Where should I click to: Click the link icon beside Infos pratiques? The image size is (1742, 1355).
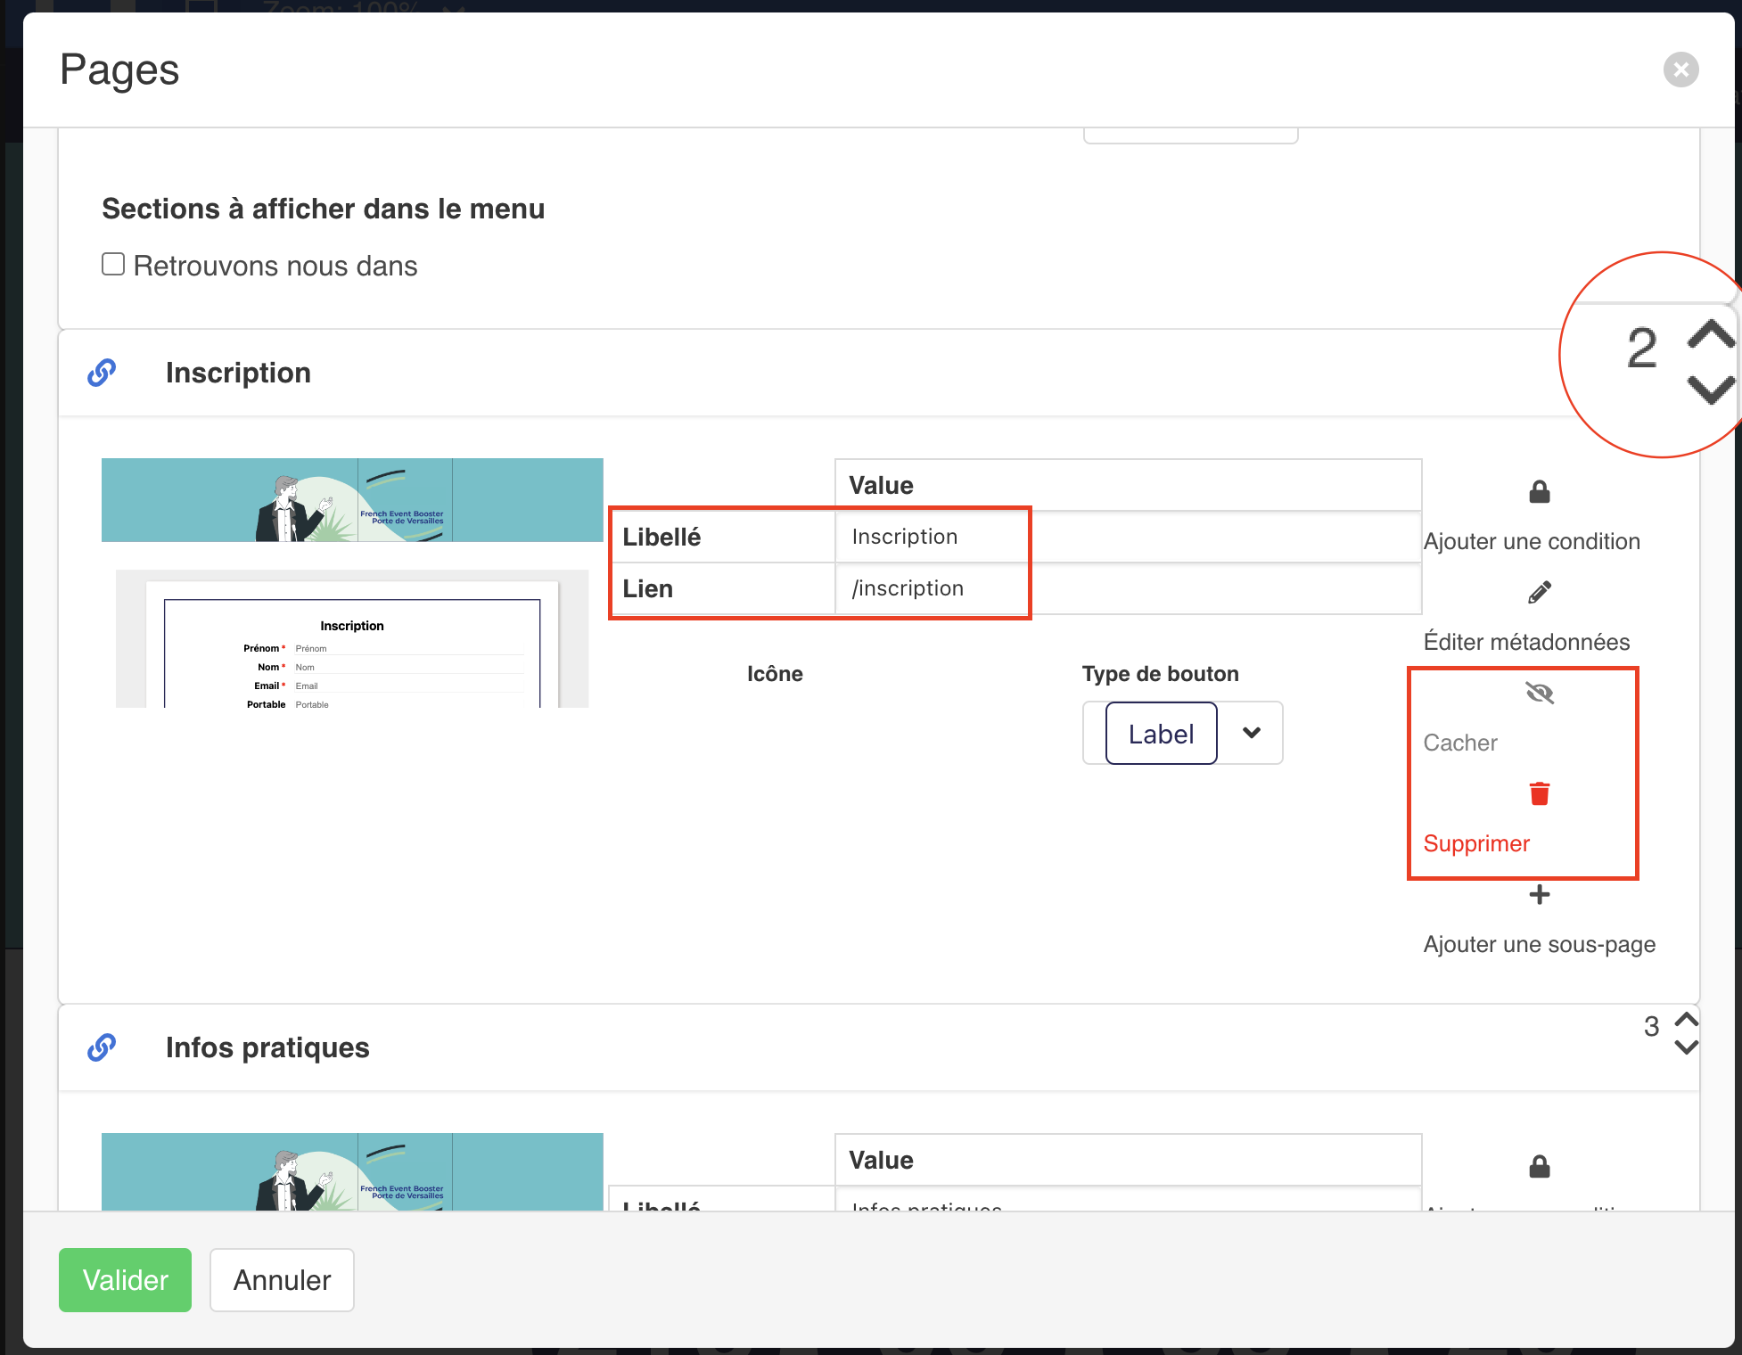click(102, 1047)
